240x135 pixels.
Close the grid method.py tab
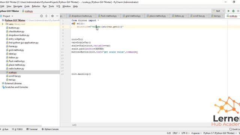tap(142, 16)
